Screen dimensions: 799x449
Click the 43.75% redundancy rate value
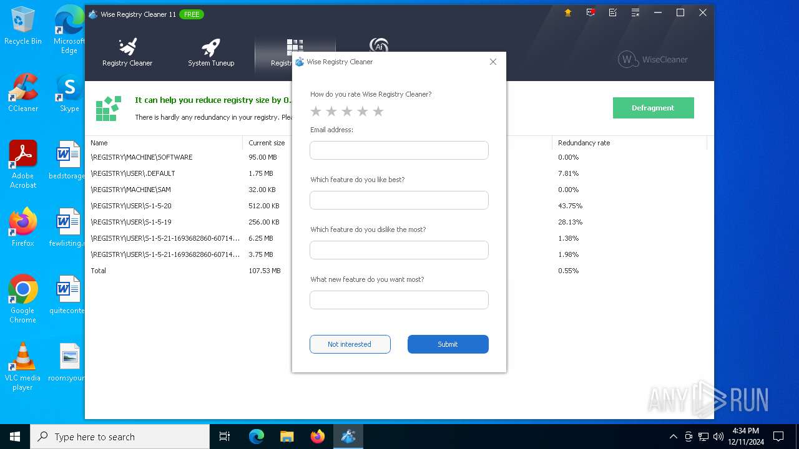(x=570, y=206)
